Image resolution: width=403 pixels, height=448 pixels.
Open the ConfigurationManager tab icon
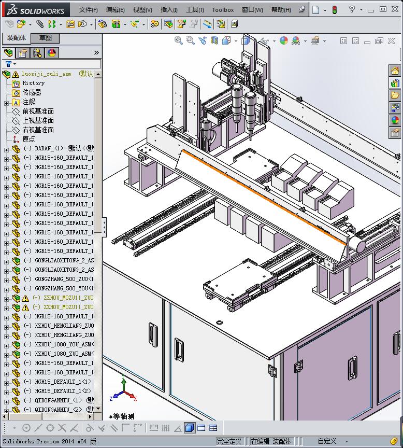(x=37, y=53)
